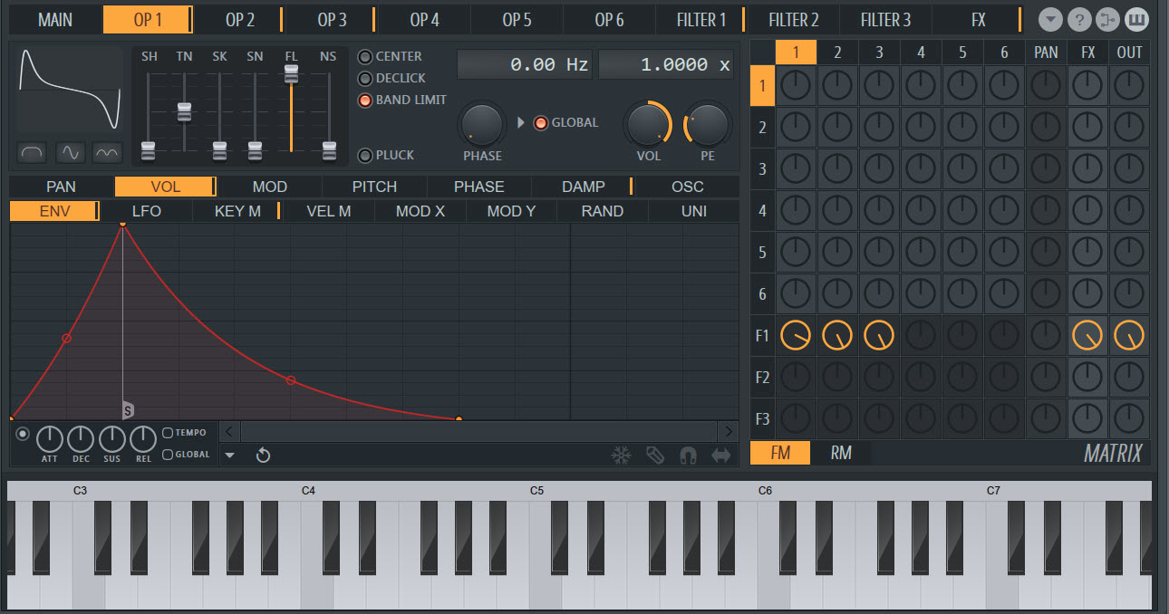The height and width of the screenshot is (614, 1169).
Task: Click the keyboard icon in the top-right corner
Action: (x=1136, y=19)
